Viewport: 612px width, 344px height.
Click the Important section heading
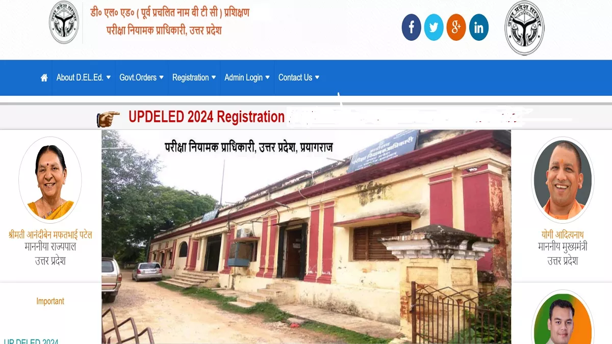pyautogui.click(x=50, y=301)
